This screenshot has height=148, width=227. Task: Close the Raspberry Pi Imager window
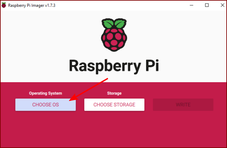pyautogui.click(x=222, y=5)
